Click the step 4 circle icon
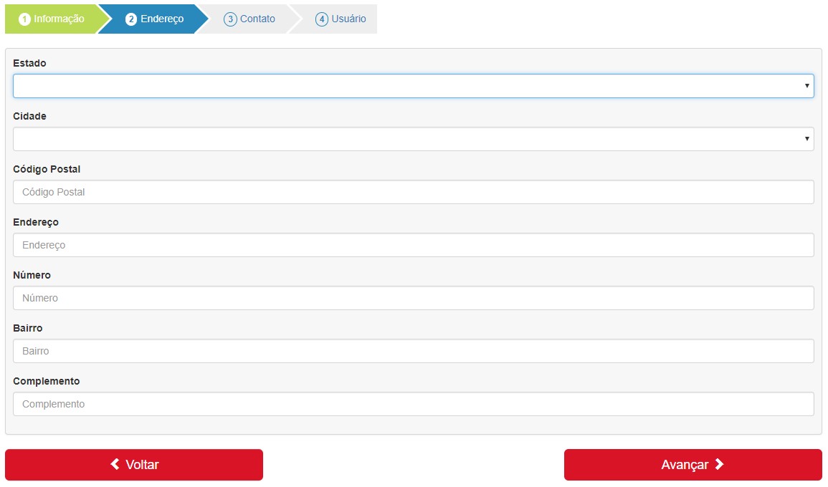The image size is (828, 487). [x=322, y=19]
